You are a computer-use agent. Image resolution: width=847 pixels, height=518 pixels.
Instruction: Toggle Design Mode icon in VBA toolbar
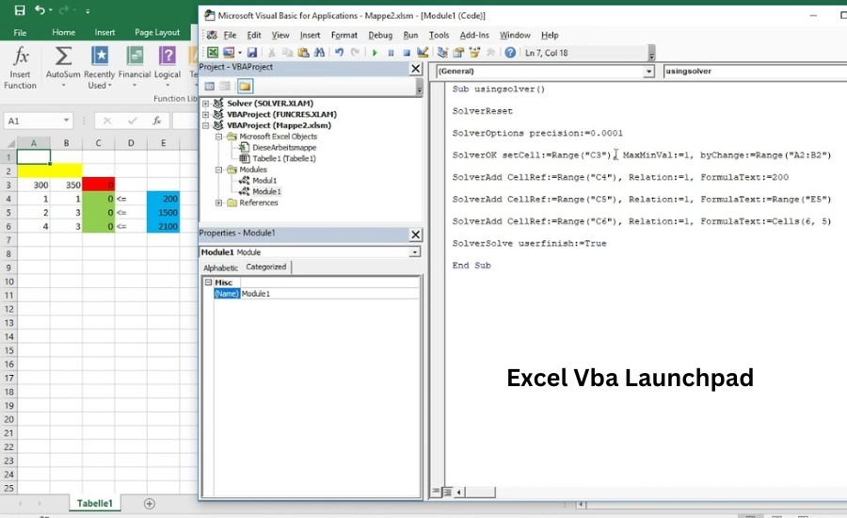pos(423,53)
